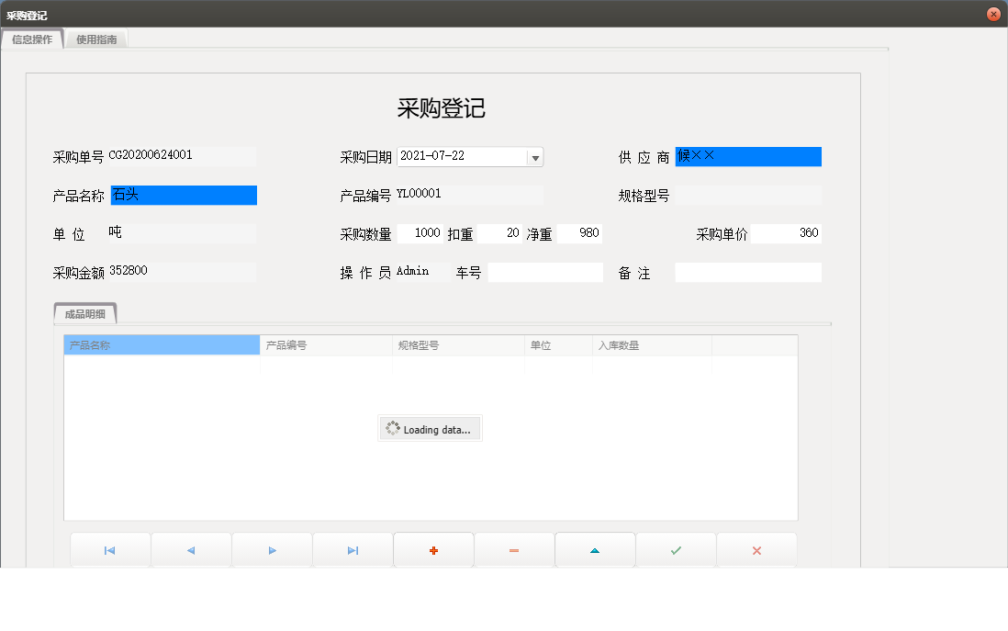Screen dimensions: 1008x631
Task: Jump to the first record using navigator
Action: point(110,549)
